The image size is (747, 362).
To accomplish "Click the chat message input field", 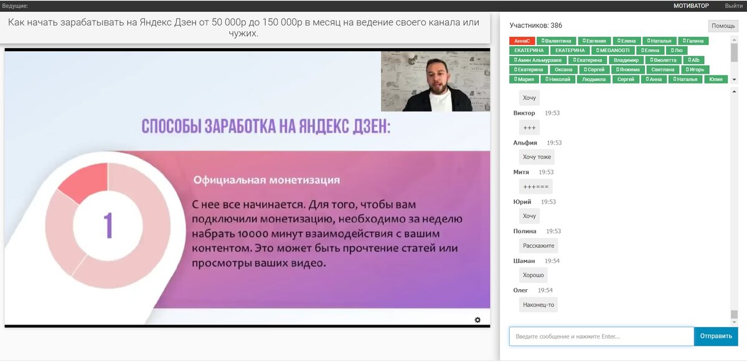I will pos(601,336).
